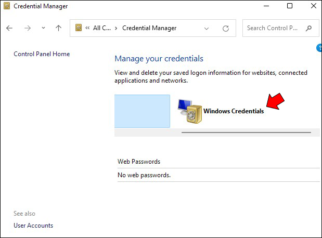Viewport: 322px width, 238px height.
Task: Expand the recent locations dropdown
Action: pos(43,28)
